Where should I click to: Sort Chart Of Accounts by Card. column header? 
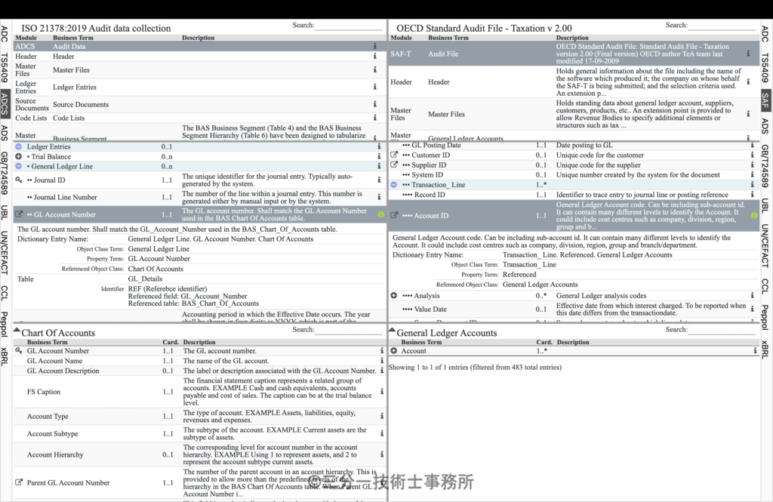point(171,342)
